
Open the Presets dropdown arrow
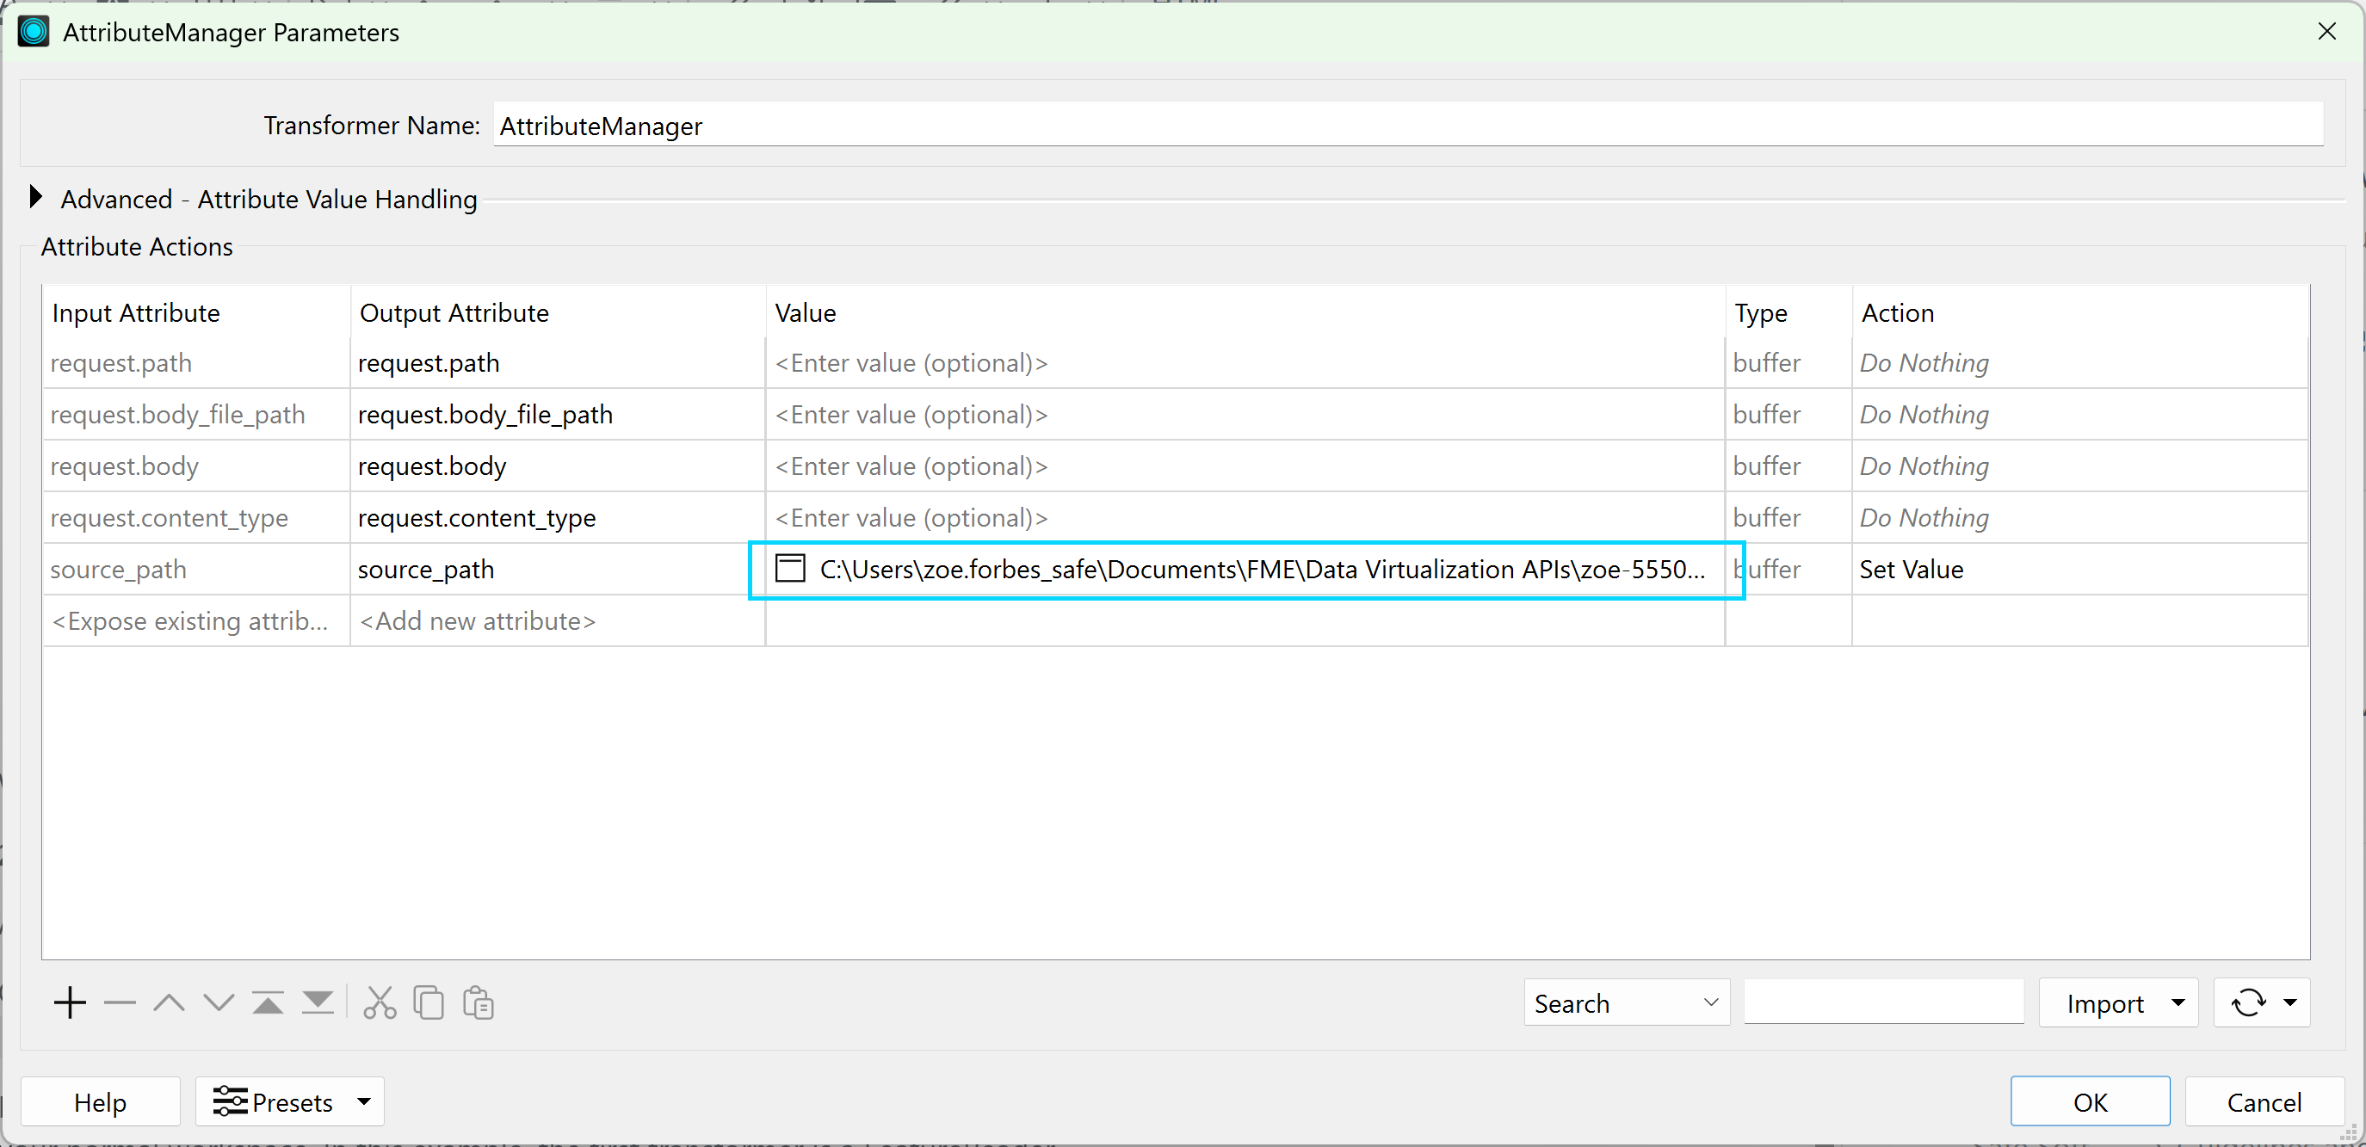[x=365, y=1101]
